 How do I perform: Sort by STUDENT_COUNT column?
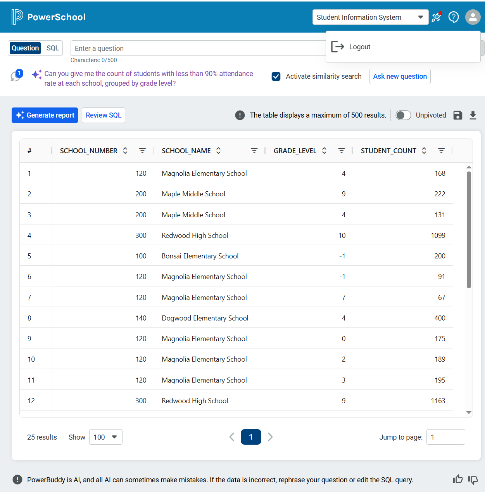point(424,151)
